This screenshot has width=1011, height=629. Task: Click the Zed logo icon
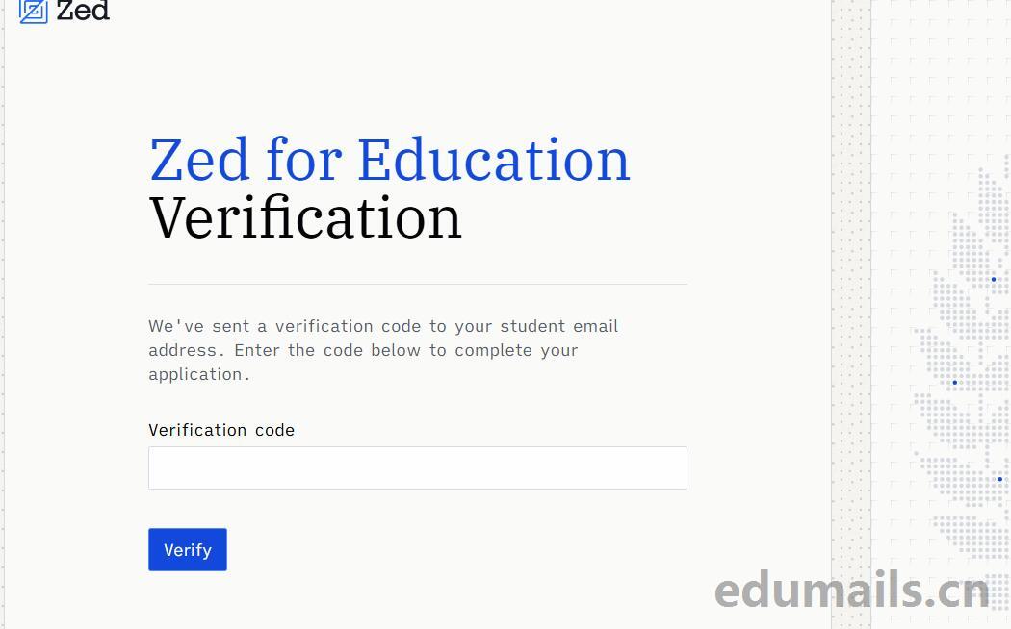pyautogui.click(x=33, y=11)
